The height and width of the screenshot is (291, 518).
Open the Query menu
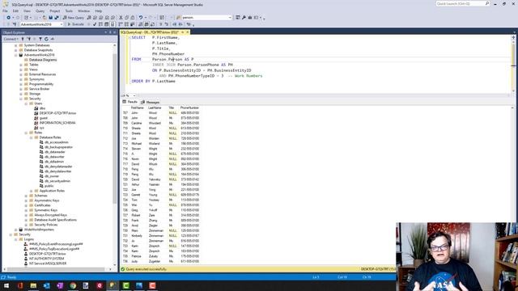40,11
